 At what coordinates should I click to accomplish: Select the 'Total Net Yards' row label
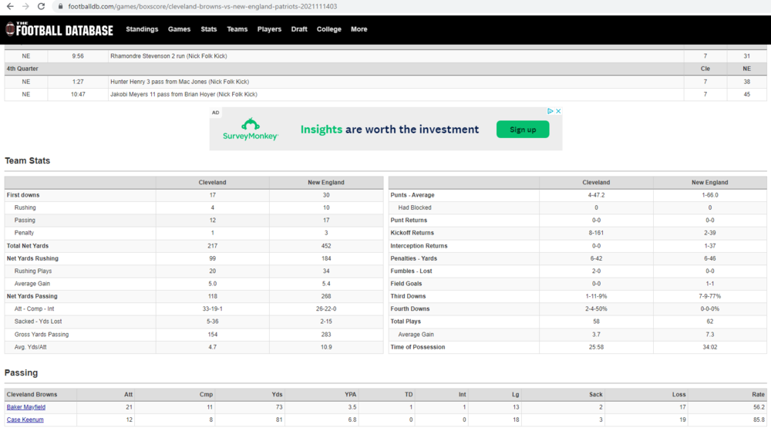[28, 246]
